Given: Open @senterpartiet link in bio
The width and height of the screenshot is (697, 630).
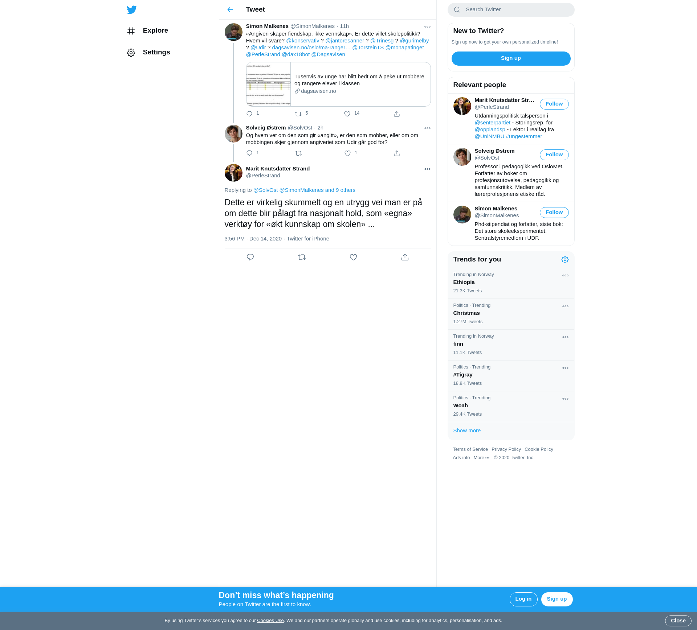Looking at the screenshot, I should click(x=492, y=123).
